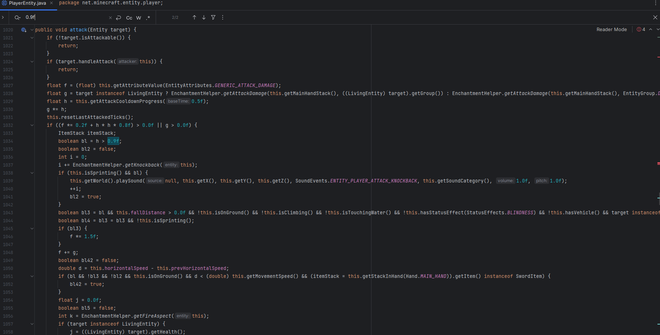Select the PlayerEntity.java tab
Image resolution: width=660 pixels, height=335 pixels.
(27, 3)
